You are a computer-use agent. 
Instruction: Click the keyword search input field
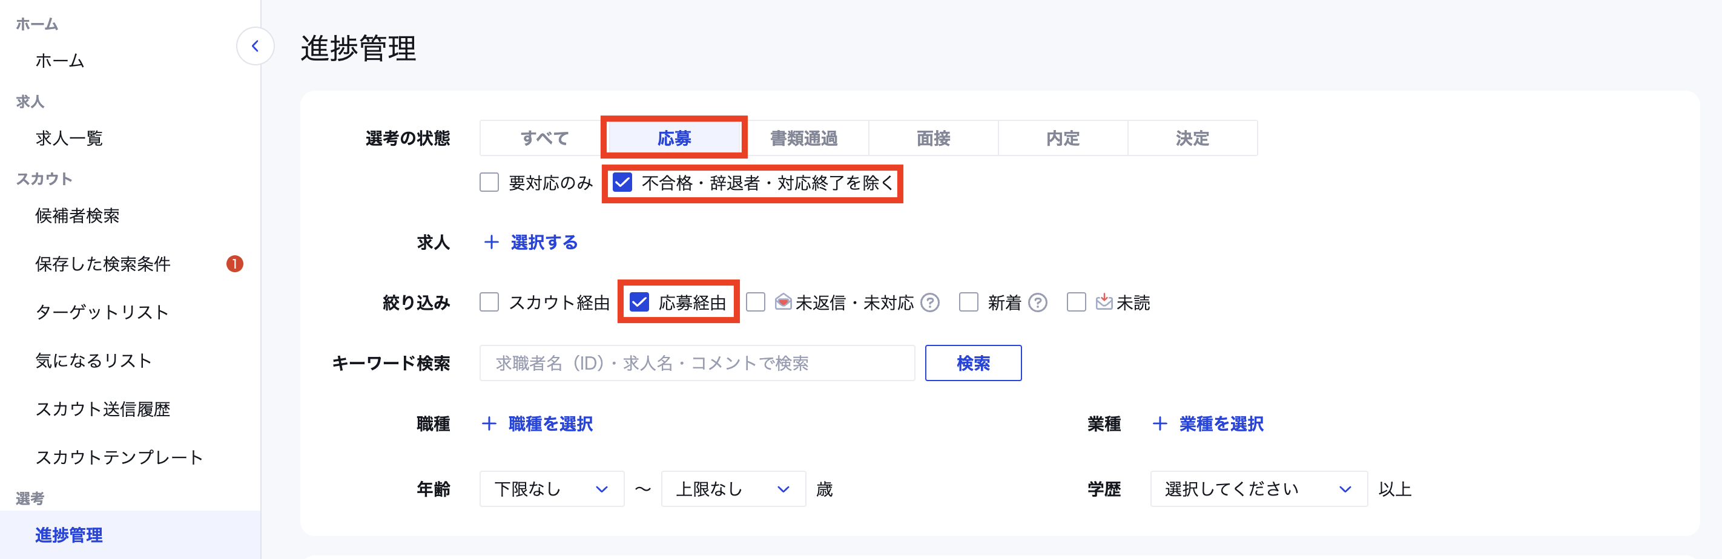pos(698,364)
